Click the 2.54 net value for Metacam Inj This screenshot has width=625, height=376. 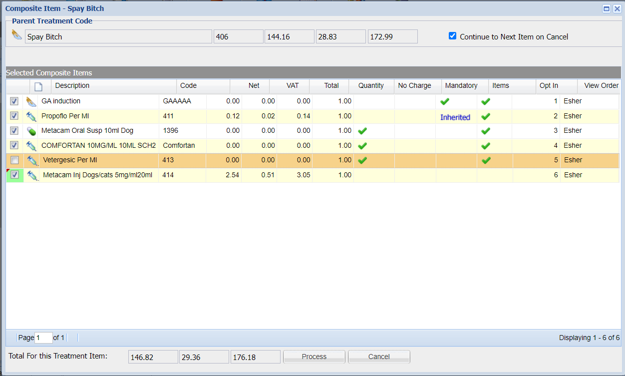coord(233,175)
